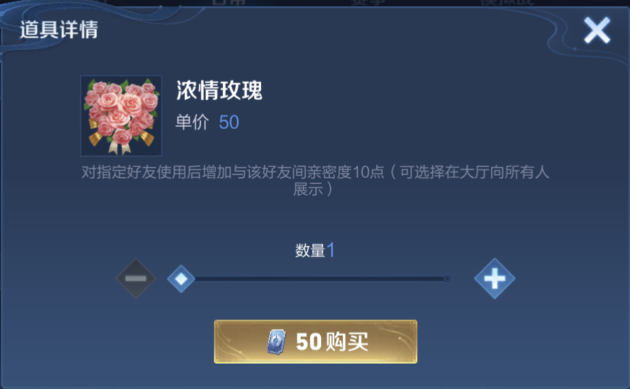Buy the item with the gold 50购买 button
Image resolution: width=630 pixels, height=389 pixels.
(316, 341)
